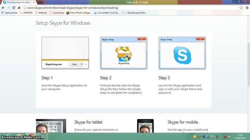
Task: Open the browser home page icon
Action: [19, 8]
